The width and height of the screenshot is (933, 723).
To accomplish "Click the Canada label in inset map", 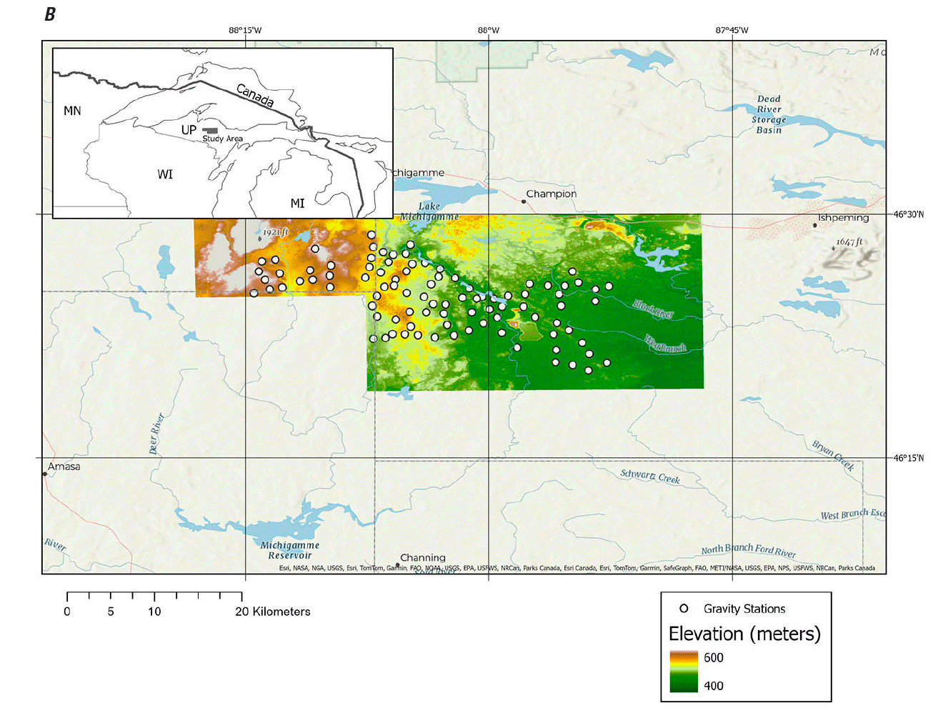I will coord(255,96).
